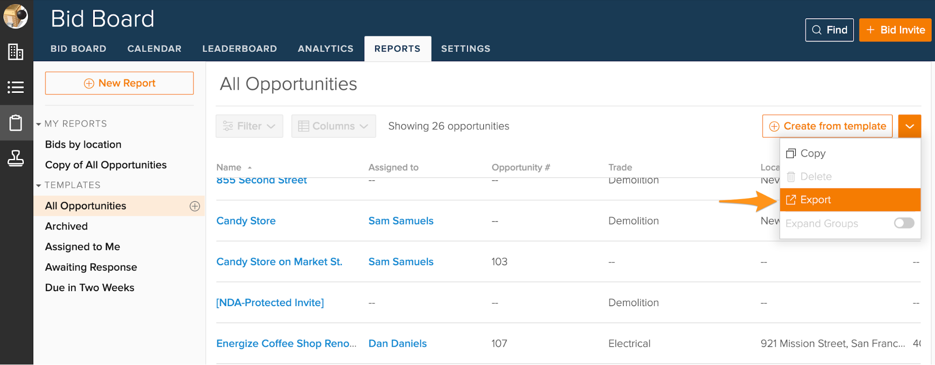The width and height of the screenshot is (935, 365).
Task: Open the Columns dropdown
Action: tap(333, 126)
